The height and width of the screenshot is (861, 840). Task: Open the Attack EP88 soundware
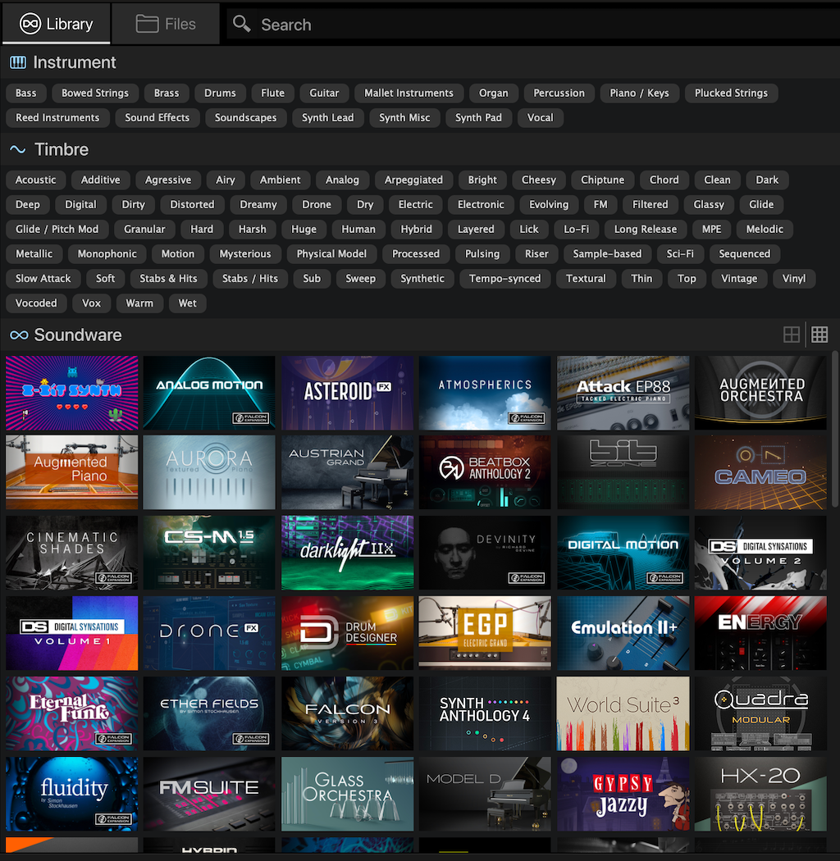coord(623,393)
